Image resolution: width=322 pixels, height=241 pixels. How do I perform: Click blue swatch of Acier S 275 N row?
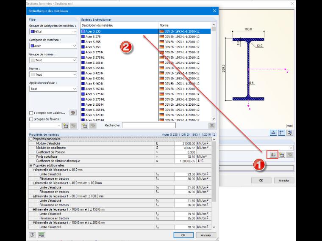coord(83,52)
